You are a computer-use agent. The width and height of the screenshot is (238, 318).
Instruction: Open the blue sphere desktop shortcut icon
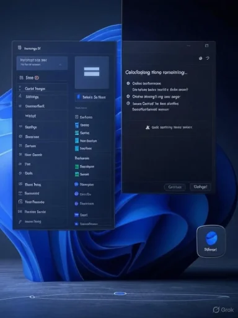click(211, 241)
